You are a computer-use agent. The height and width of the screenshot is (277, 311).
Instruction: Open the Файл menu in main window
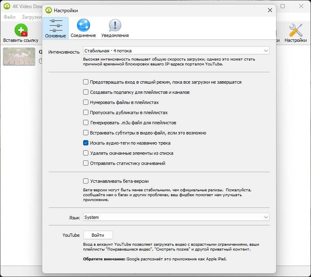[x=9, y=17]
